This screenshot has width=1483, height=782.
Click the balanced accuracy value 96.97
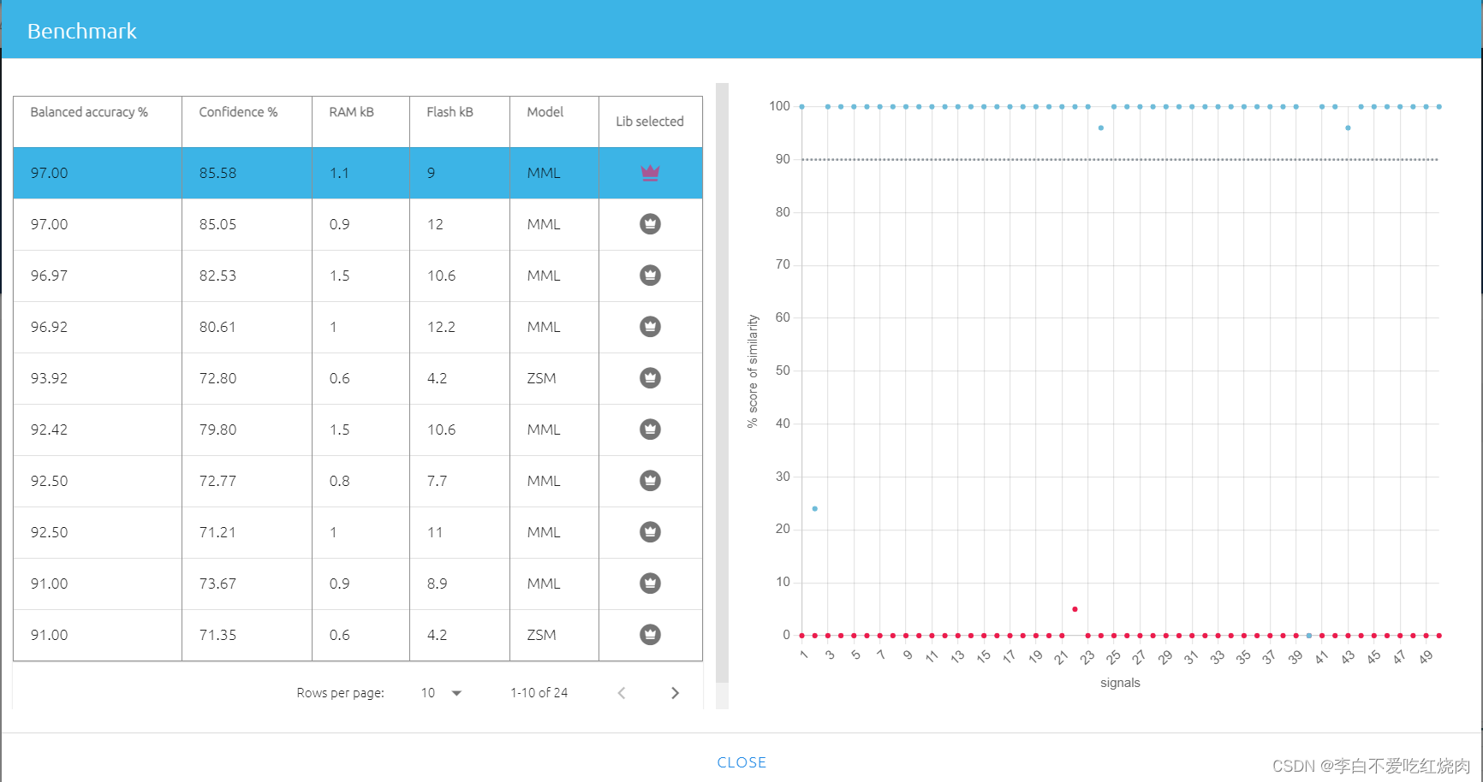click(49, 275)
